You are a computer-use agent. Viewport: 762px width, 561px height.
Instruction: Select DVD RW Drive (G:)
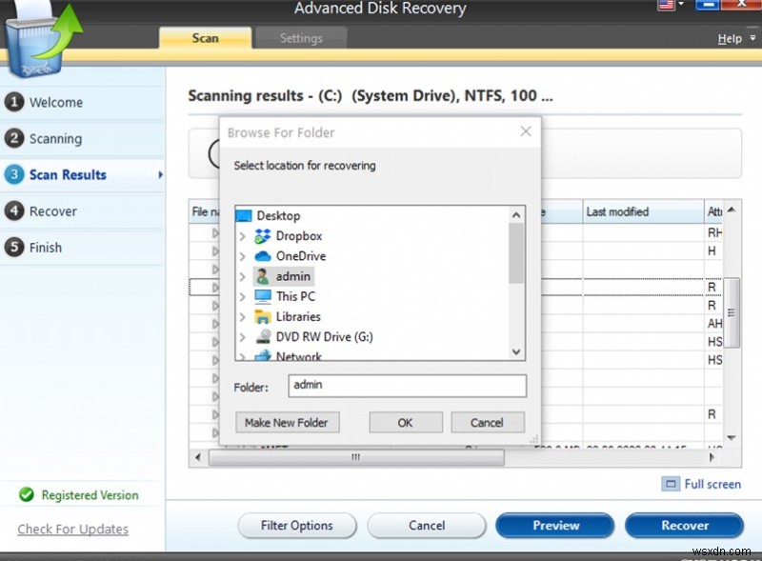tap(324, 337)
